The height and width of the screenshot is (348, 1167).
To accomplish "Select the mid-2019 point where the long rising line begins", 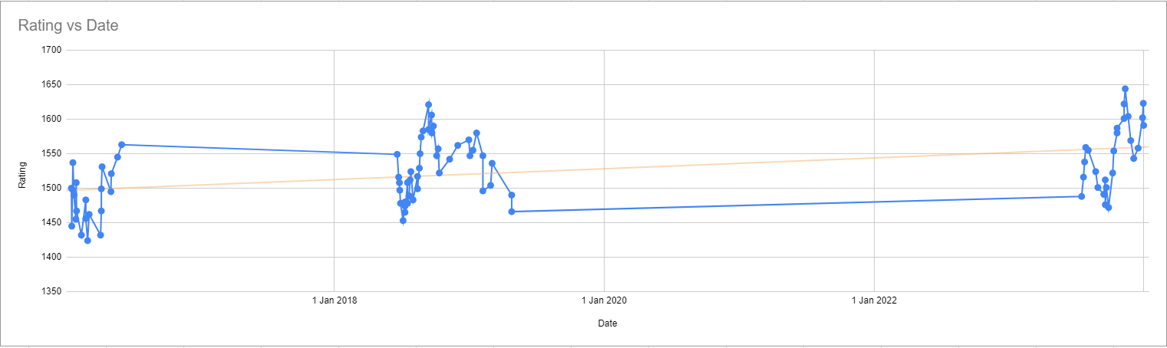I will (512, 212).
